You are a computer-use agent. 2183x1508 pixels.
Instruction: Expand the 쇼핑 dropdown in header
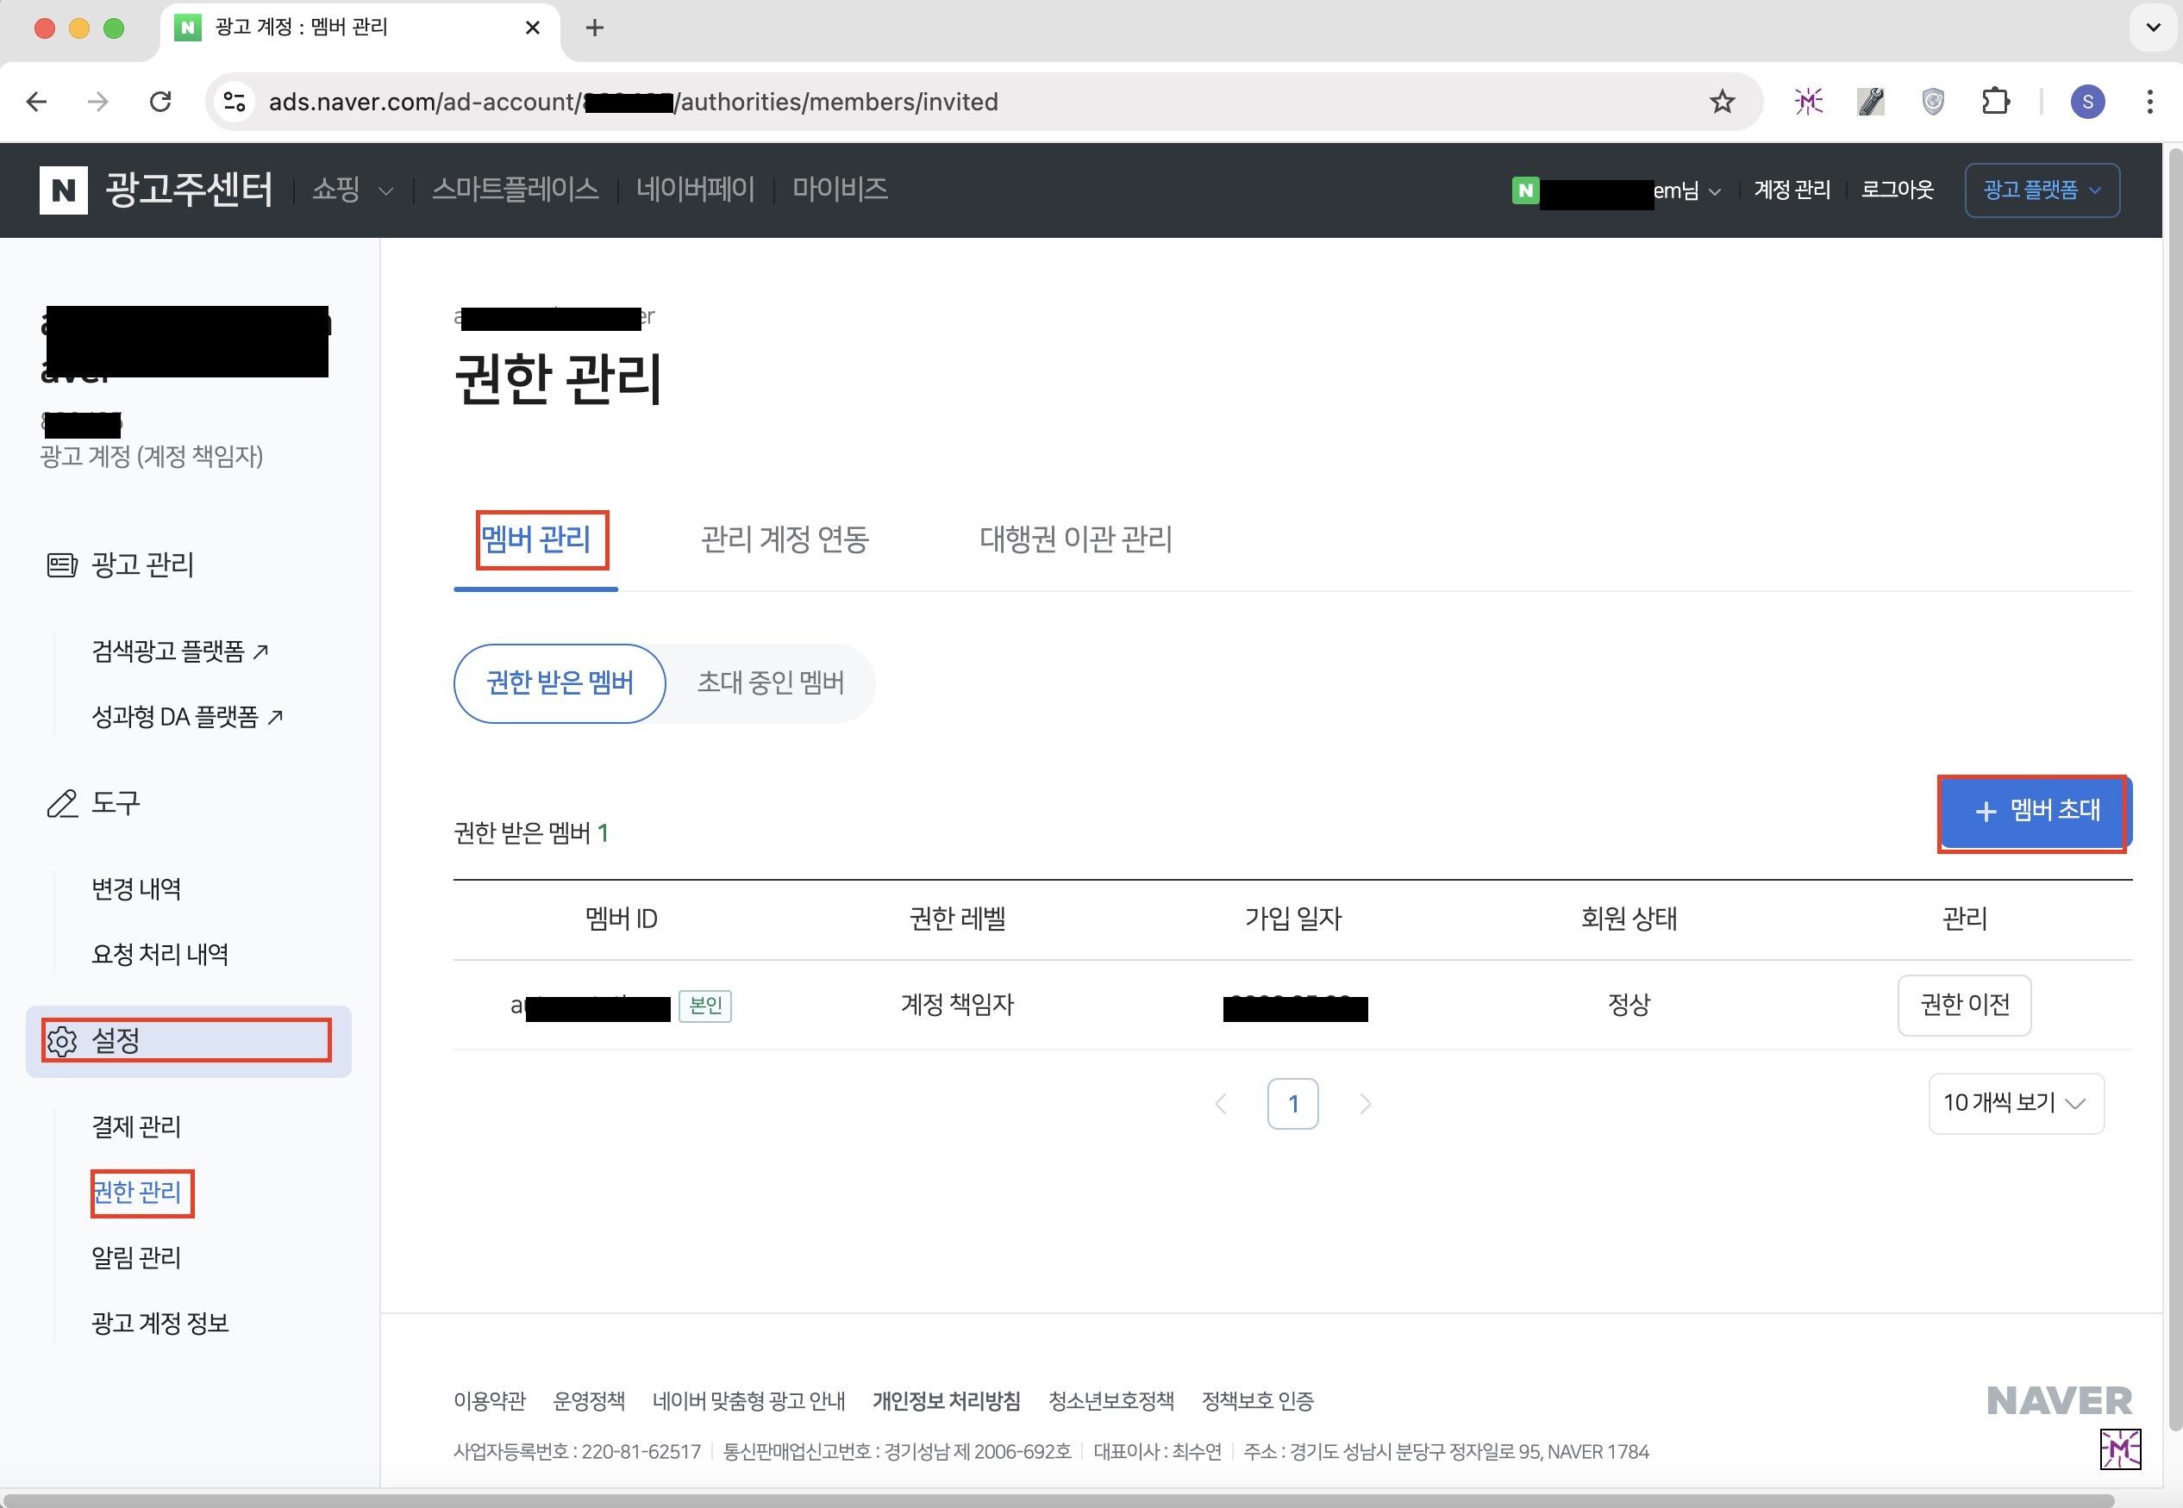point(352,190)
